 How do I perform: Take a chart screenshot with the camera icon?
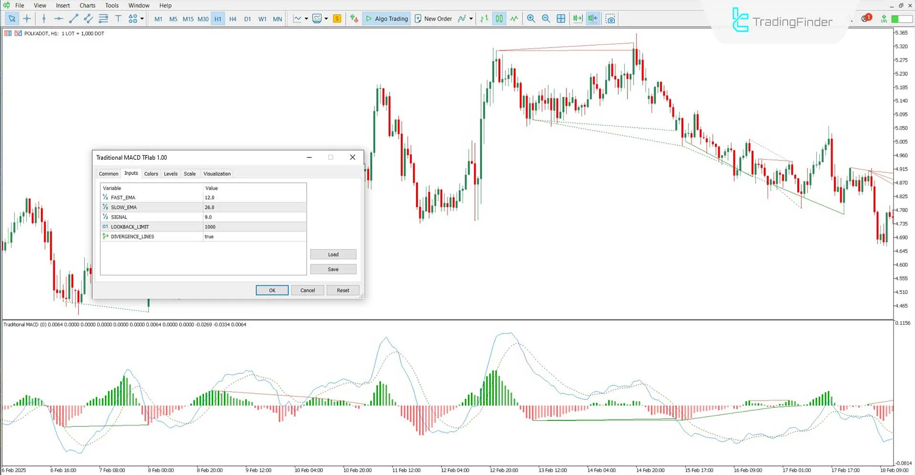(x=610, y=19)
